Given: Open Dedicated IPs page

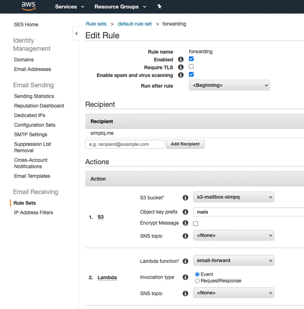Looking at the screenshot, I should [x=30, y=115].
